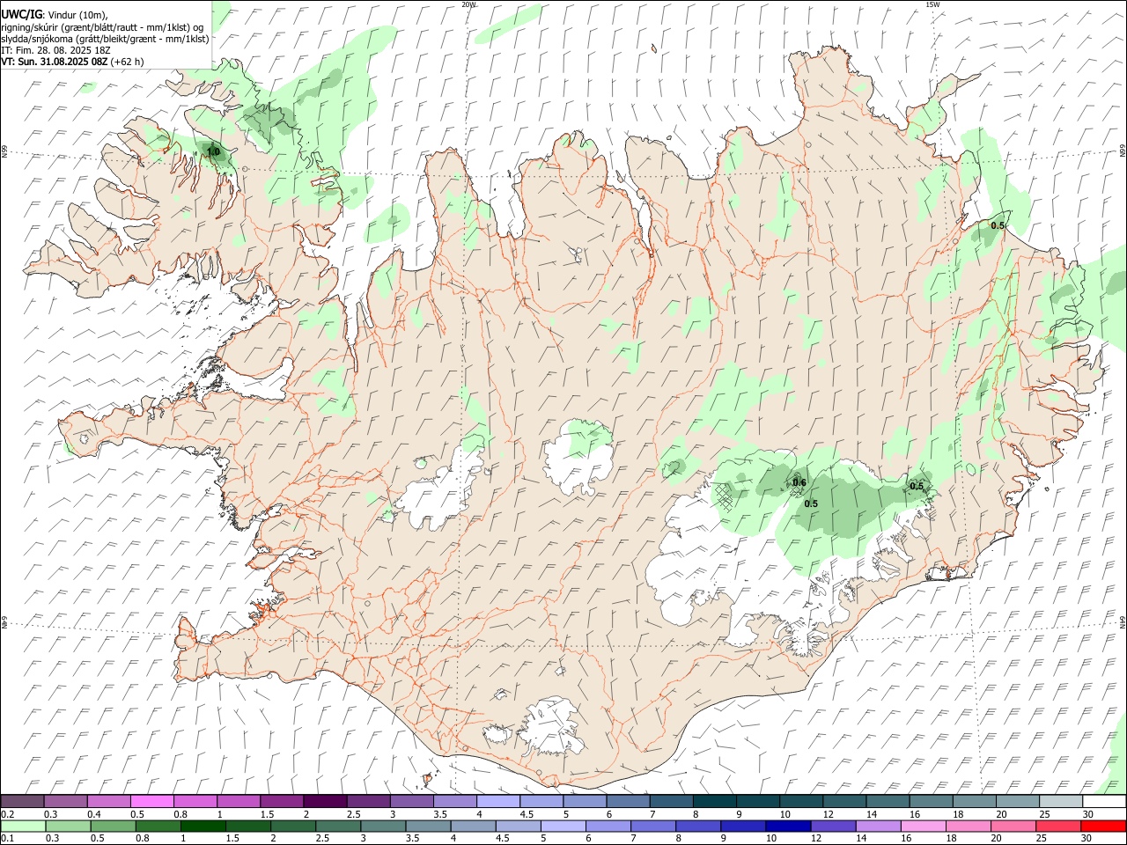1127x845 pixels.
Task: Click the 0.5 value directly below 0.6
Action: 811,504
